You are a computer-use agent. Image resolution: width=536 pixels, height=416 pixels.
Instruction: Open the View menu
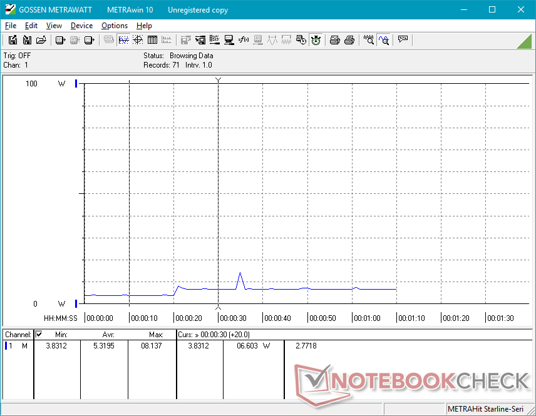tap(54, 26)
